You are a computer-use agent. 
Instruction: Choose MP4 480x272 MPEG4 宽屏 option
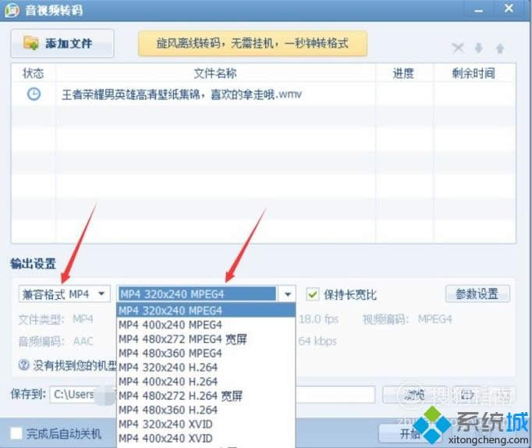206,339
